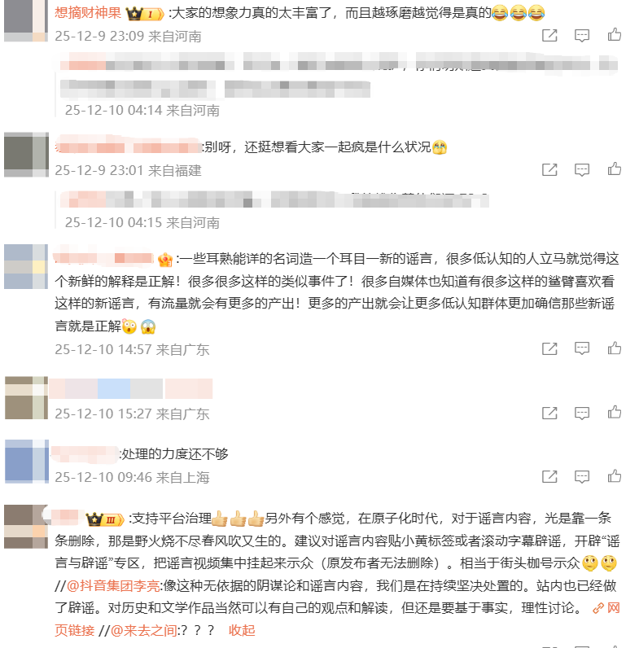639x648 pixels.
Task: Like the comment from 福建 at 23:01
Action: click(x=615, y=169)
